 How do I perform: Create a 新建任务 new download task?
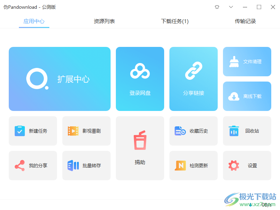(x=33, y=131)
